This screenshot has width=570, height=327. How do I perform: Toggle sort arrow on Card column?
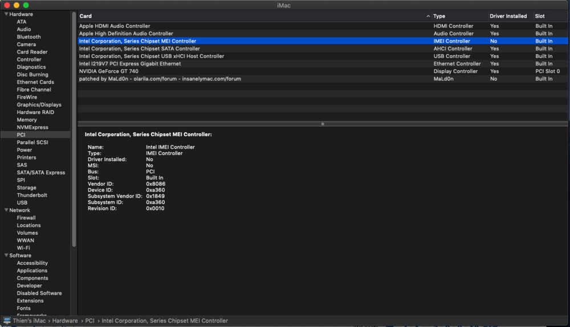pyautogui.click(x=428, y=17)
